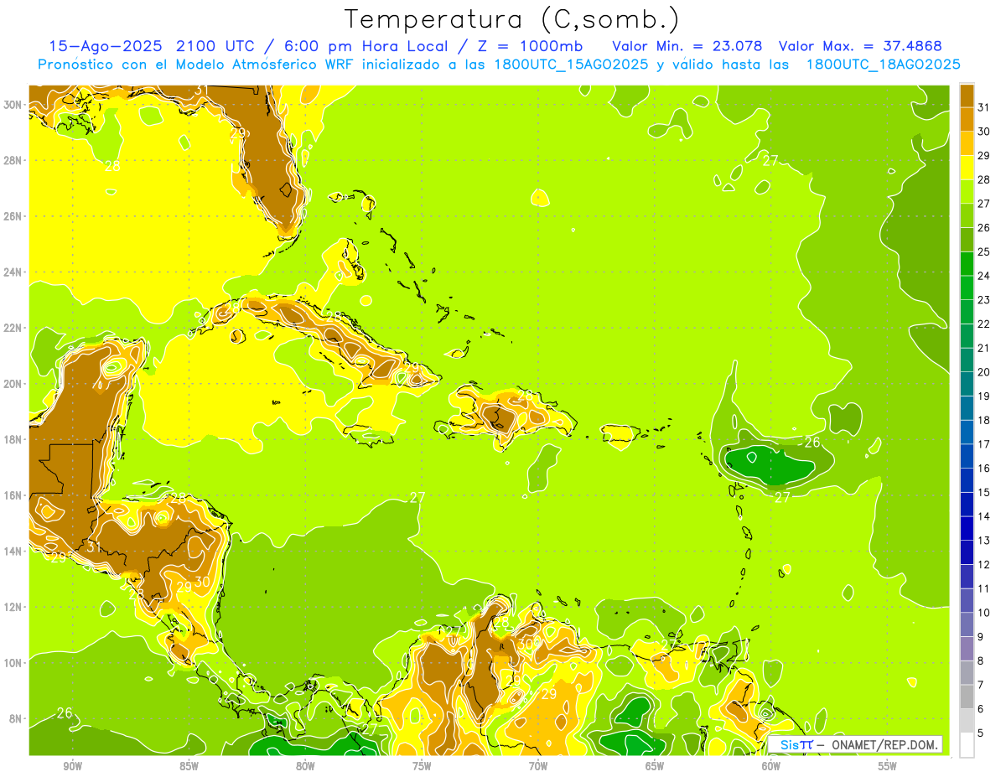
Task: Click the legend value label 8
Action: (x=982, y=660)
